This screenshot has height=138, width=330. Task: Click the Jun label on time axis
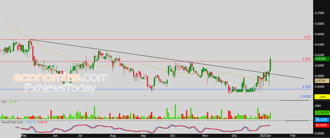tap(55, 136)
